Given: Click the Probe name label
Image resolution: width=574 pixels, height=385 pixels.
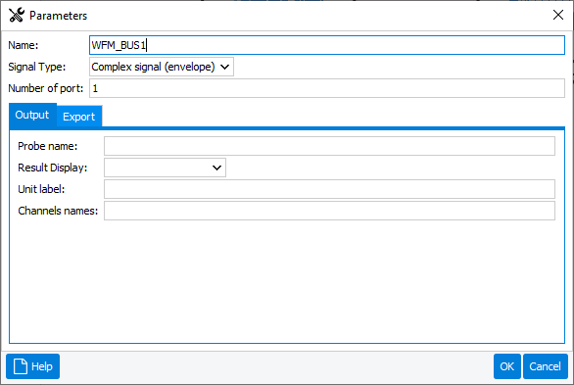Looking at the screenshot, I should [48, 146].
